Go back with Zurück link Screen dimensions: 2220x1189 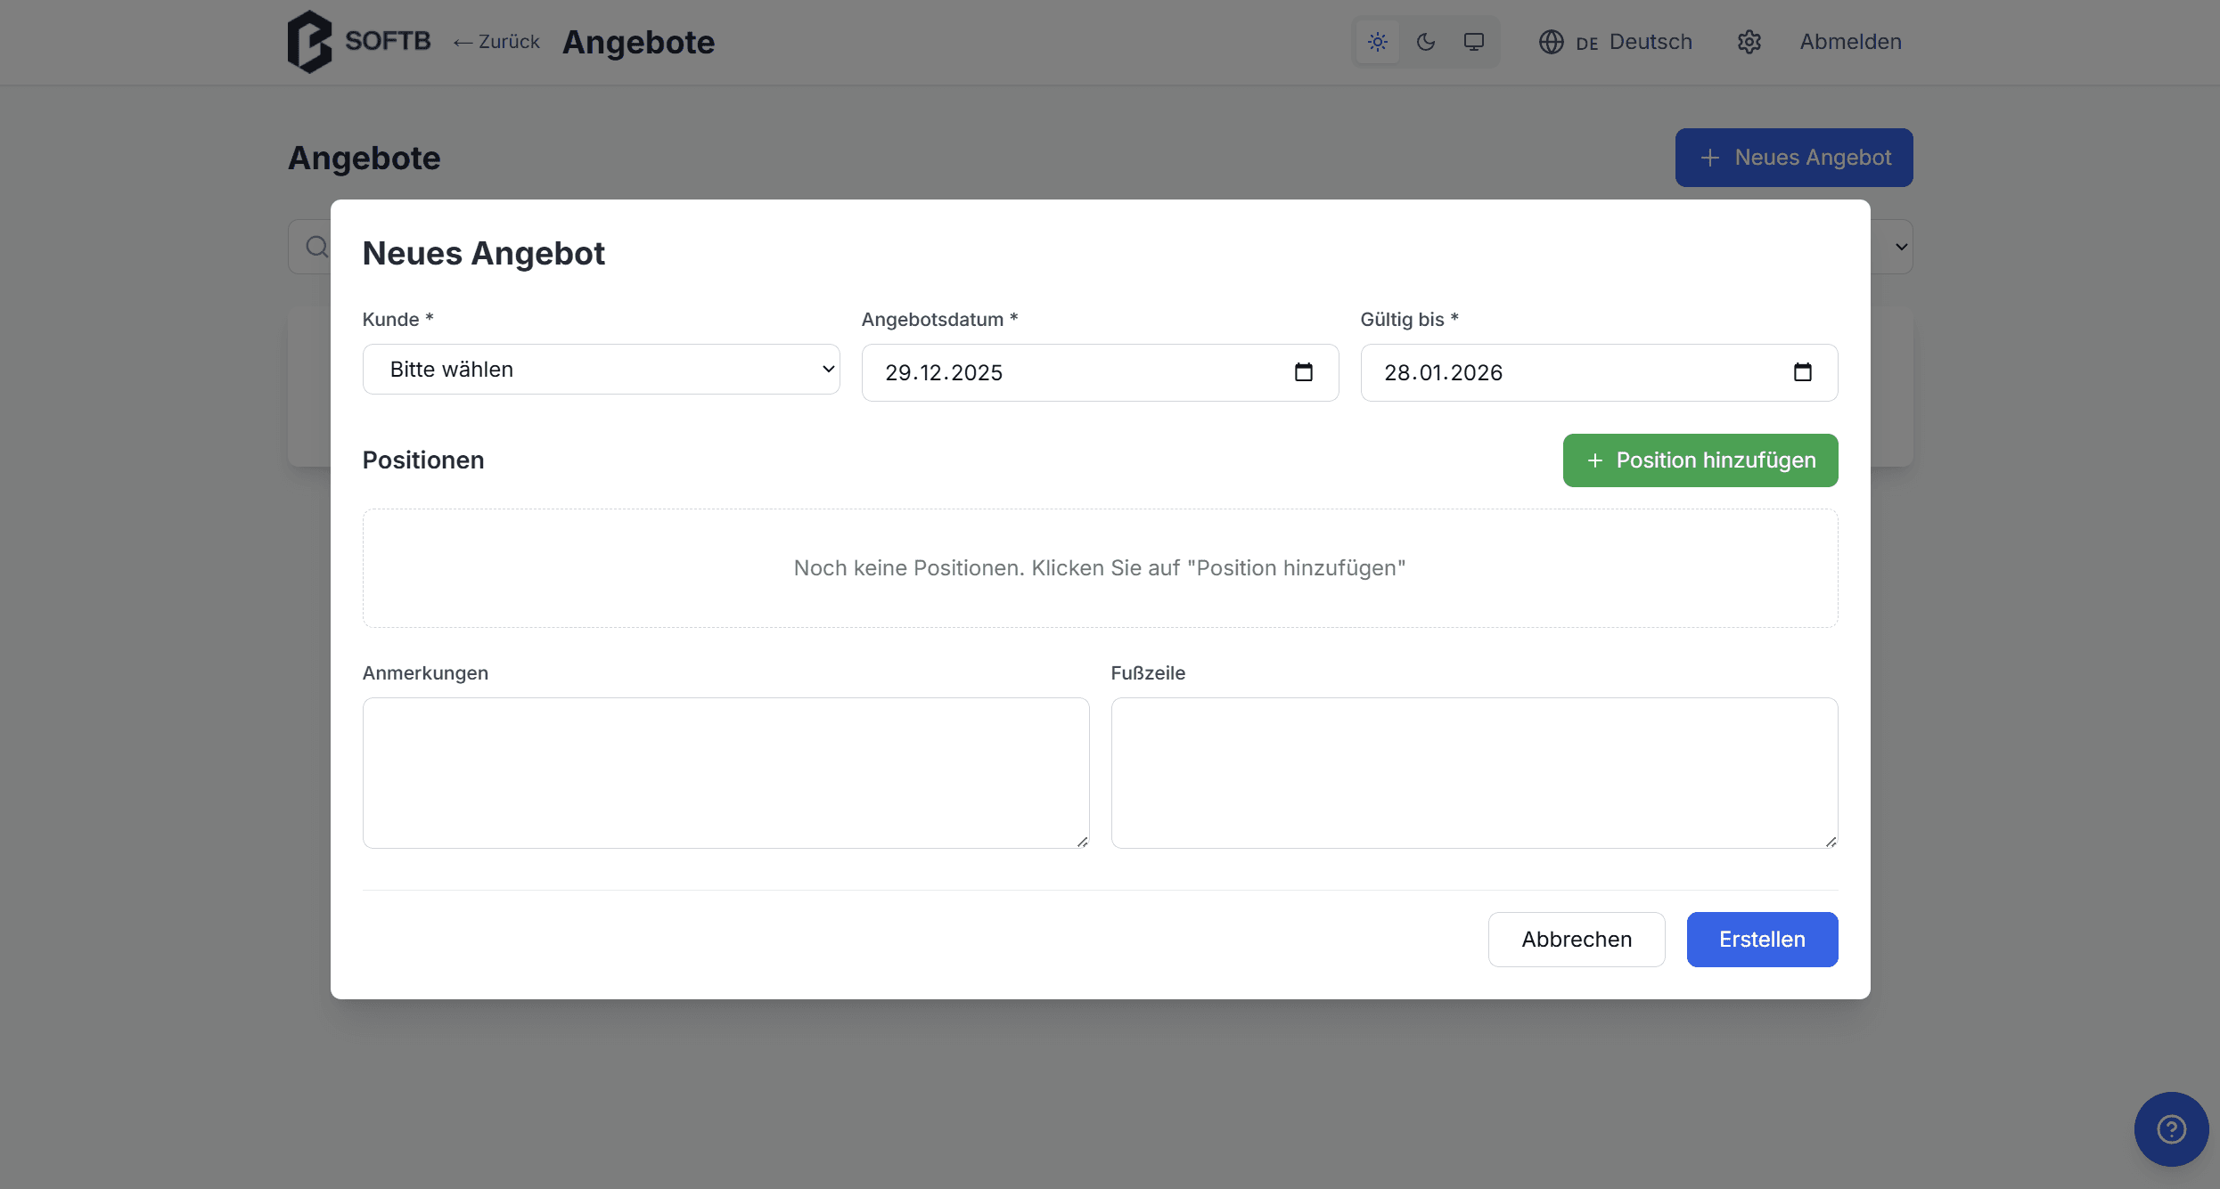click(496, 42)
